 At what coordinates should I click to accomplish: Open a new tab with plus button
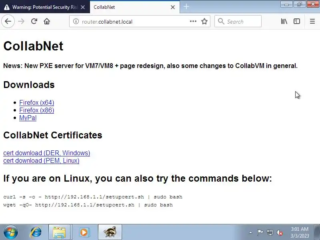(186, 7)
